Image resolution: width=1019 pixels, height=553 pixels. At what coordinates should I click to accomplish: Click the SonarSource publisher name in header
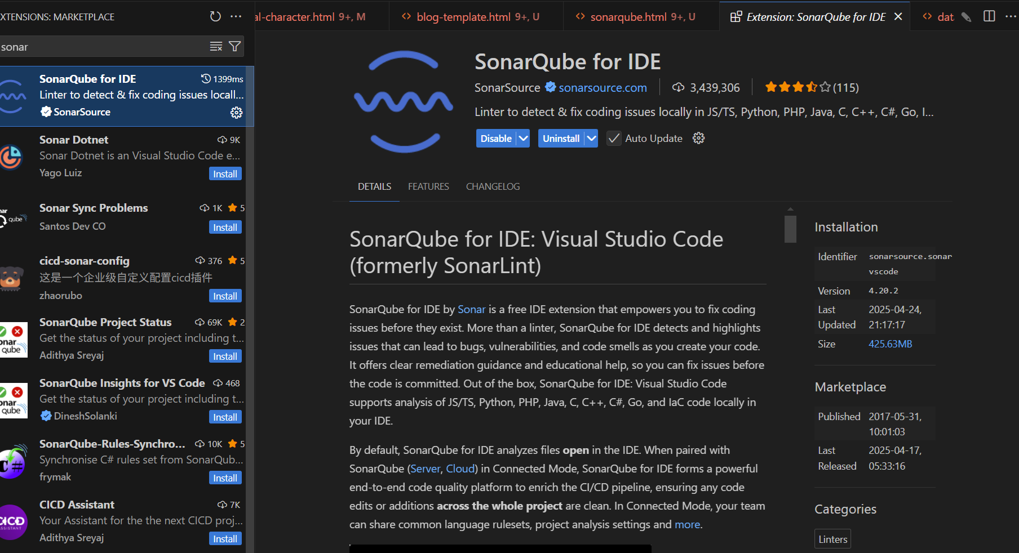(x=507, y=87)
